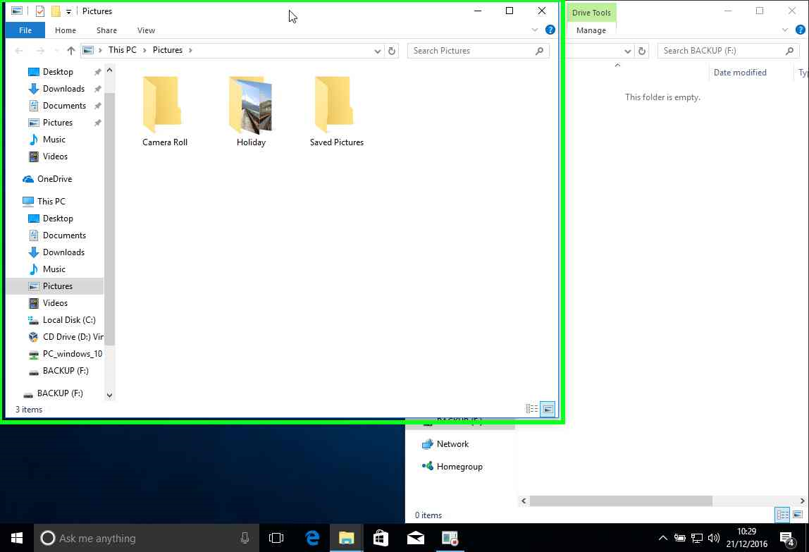Screen dimensions: 809x552
Task: Click the Properties icon in Pictures title bar
Action: (39, 11)
